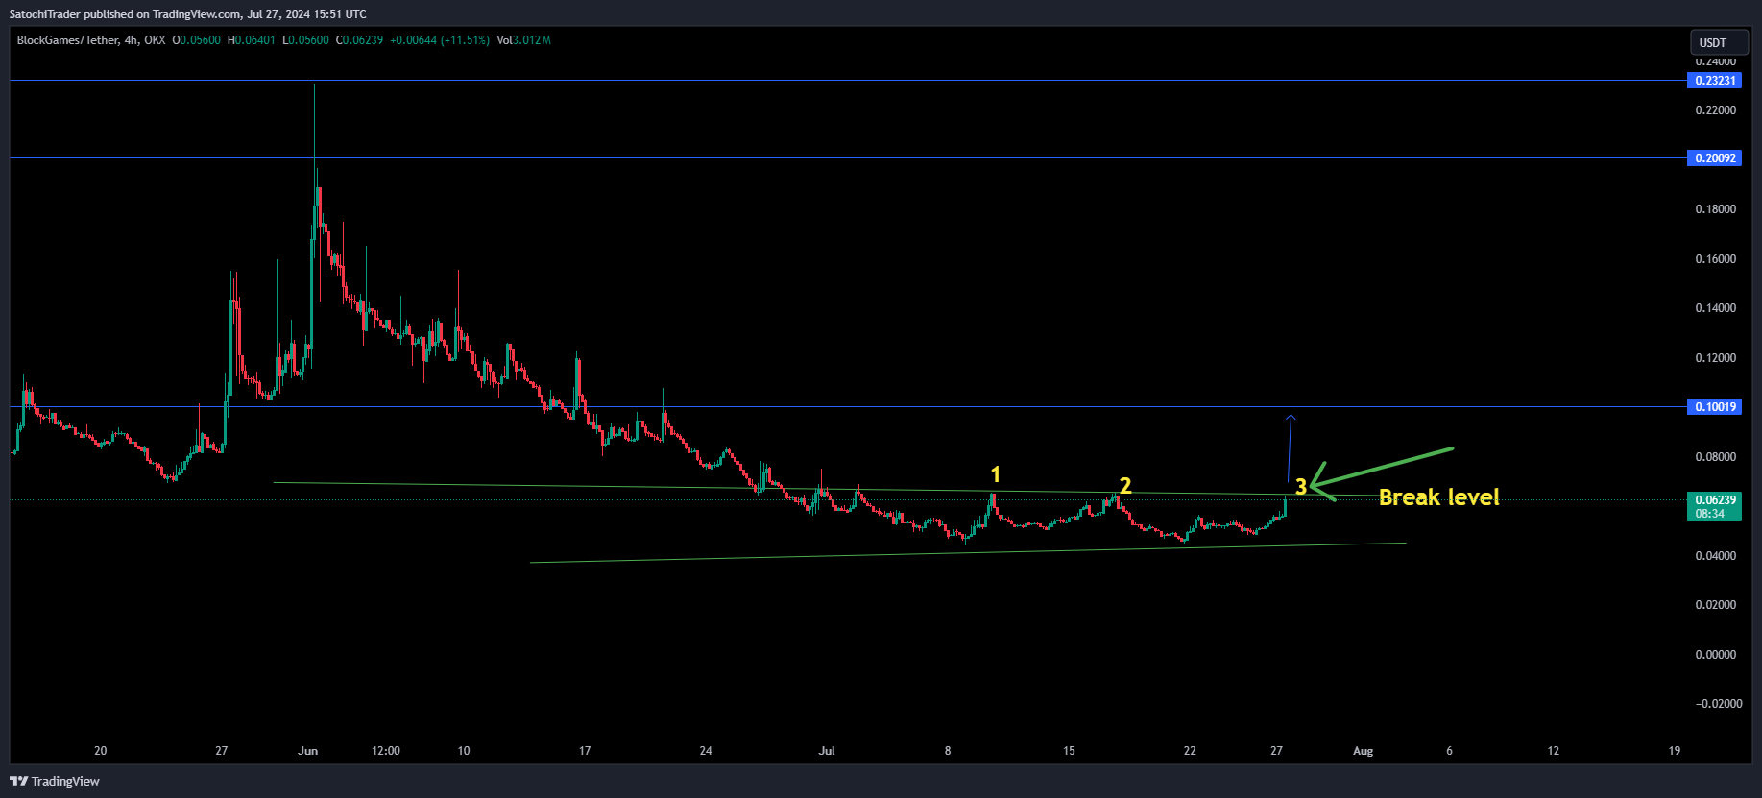Click the 0.16000 price axis label
The height and width of the screenshot is (798, 1762).
(x=1716, y=259)
